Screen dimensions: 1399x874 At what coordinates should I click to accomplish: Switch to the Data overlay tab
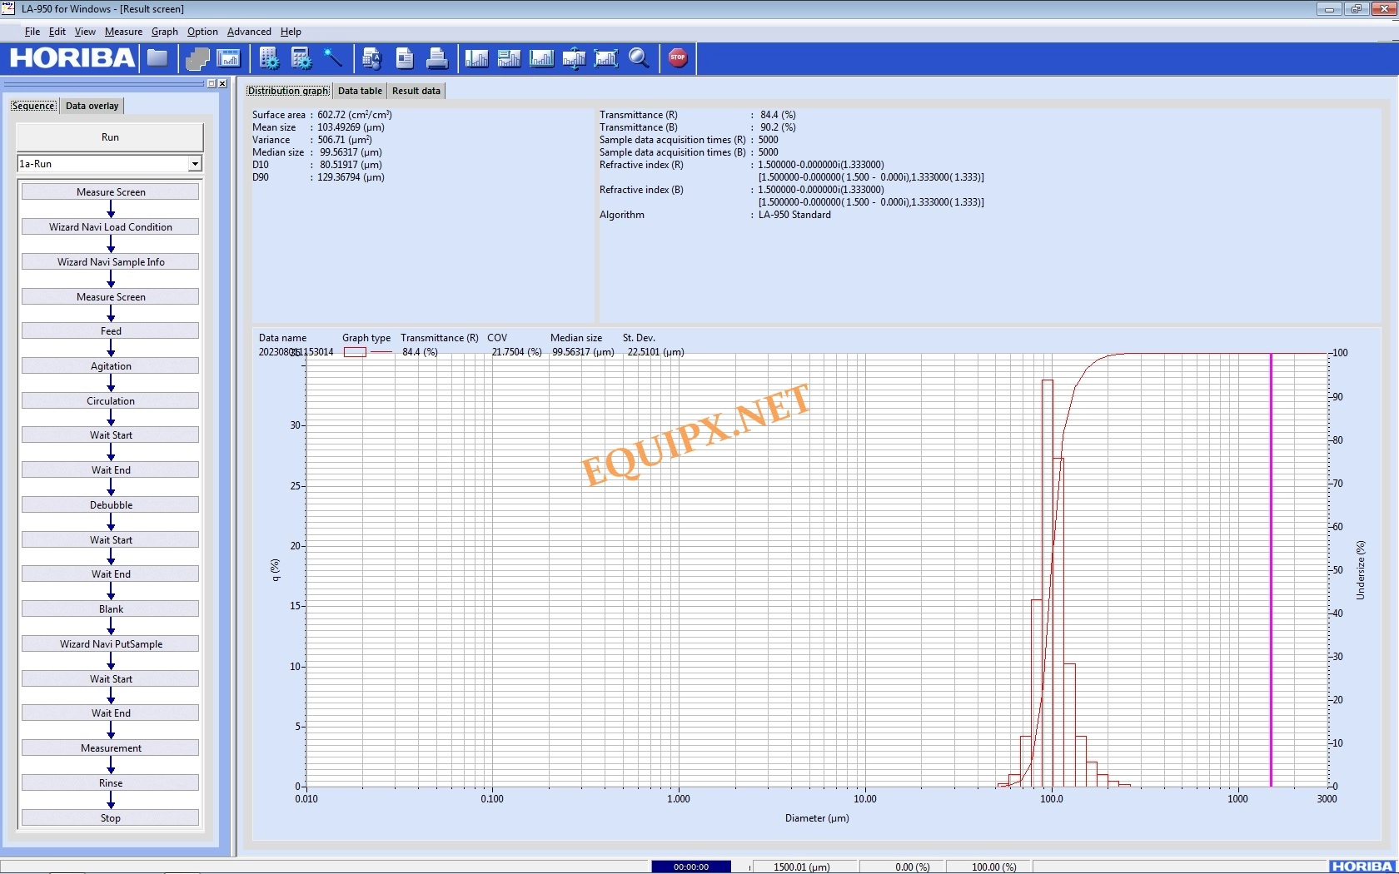pos(92,106)
